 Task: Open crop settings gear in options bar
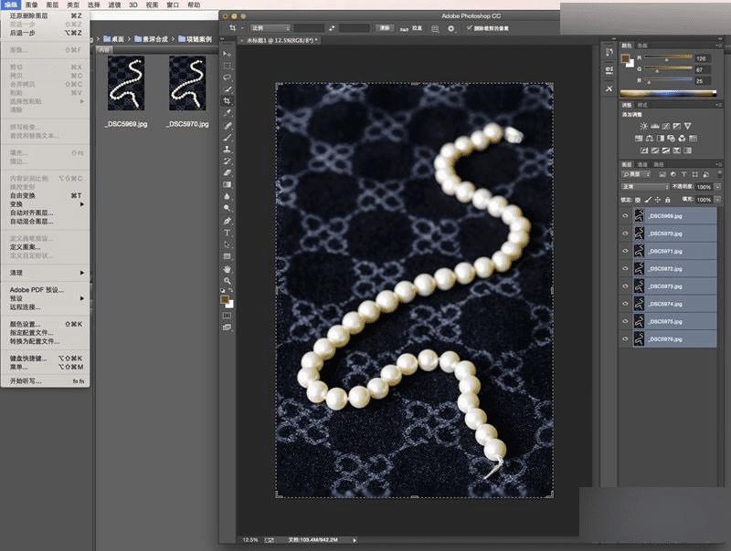click(450, 28)
